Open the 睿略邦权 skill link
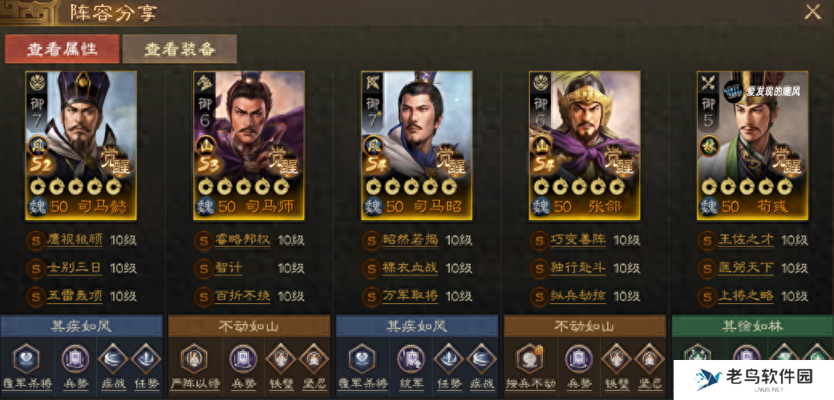Viewport: 834px width, 400px height. (242, 240)
